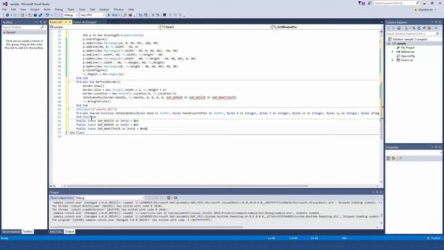Pin the Toolbox panel with pushpin
444x250 pixels.
click(x=40, y=22)
